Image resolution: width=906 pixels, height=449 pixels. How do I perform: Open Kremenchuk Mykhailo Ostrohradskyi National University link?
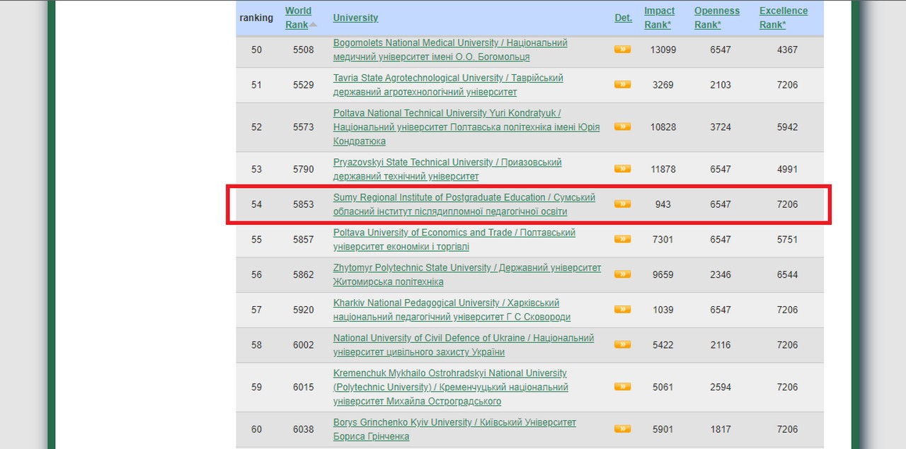451,387
